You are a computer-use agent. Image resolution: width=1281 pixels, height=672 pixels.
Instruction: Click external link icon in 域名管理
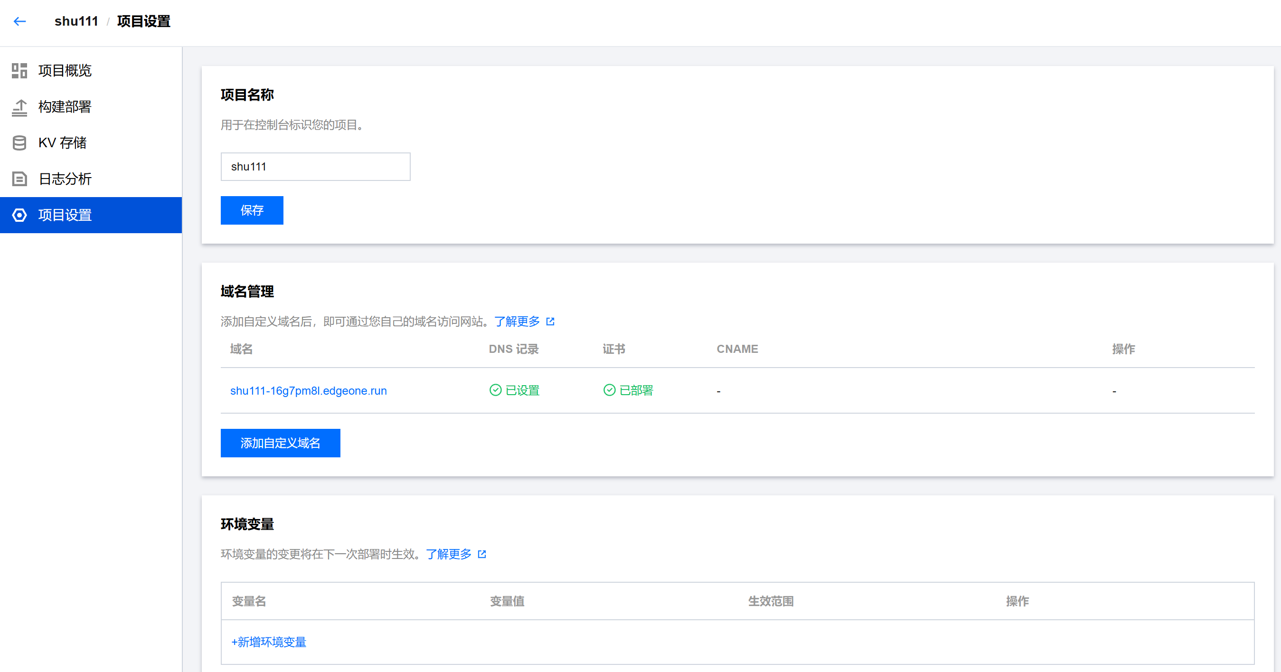(x=550, y=322)
